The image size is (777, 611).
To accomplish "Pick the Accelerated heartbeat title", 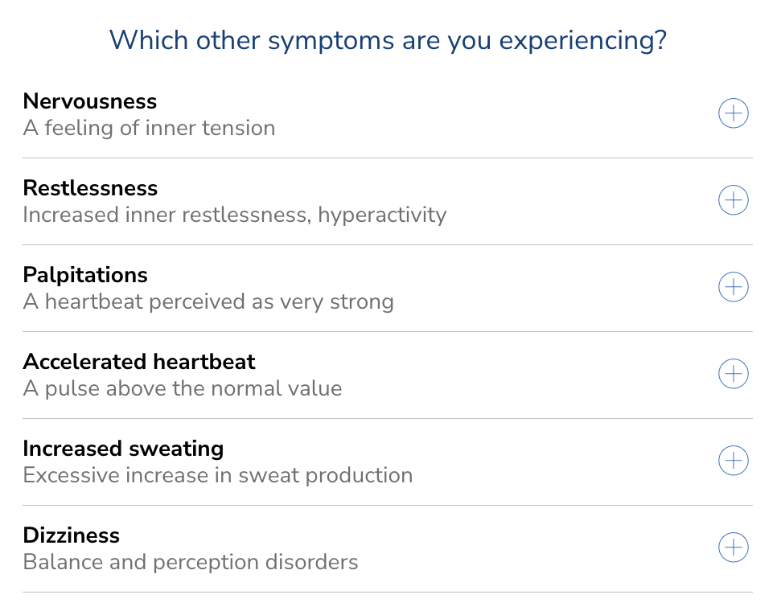I will [x=139, y=362].
